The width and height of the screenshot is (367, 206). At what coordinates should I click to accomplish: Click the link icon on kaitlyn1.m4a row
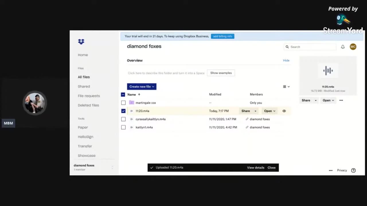click(247, 127)
